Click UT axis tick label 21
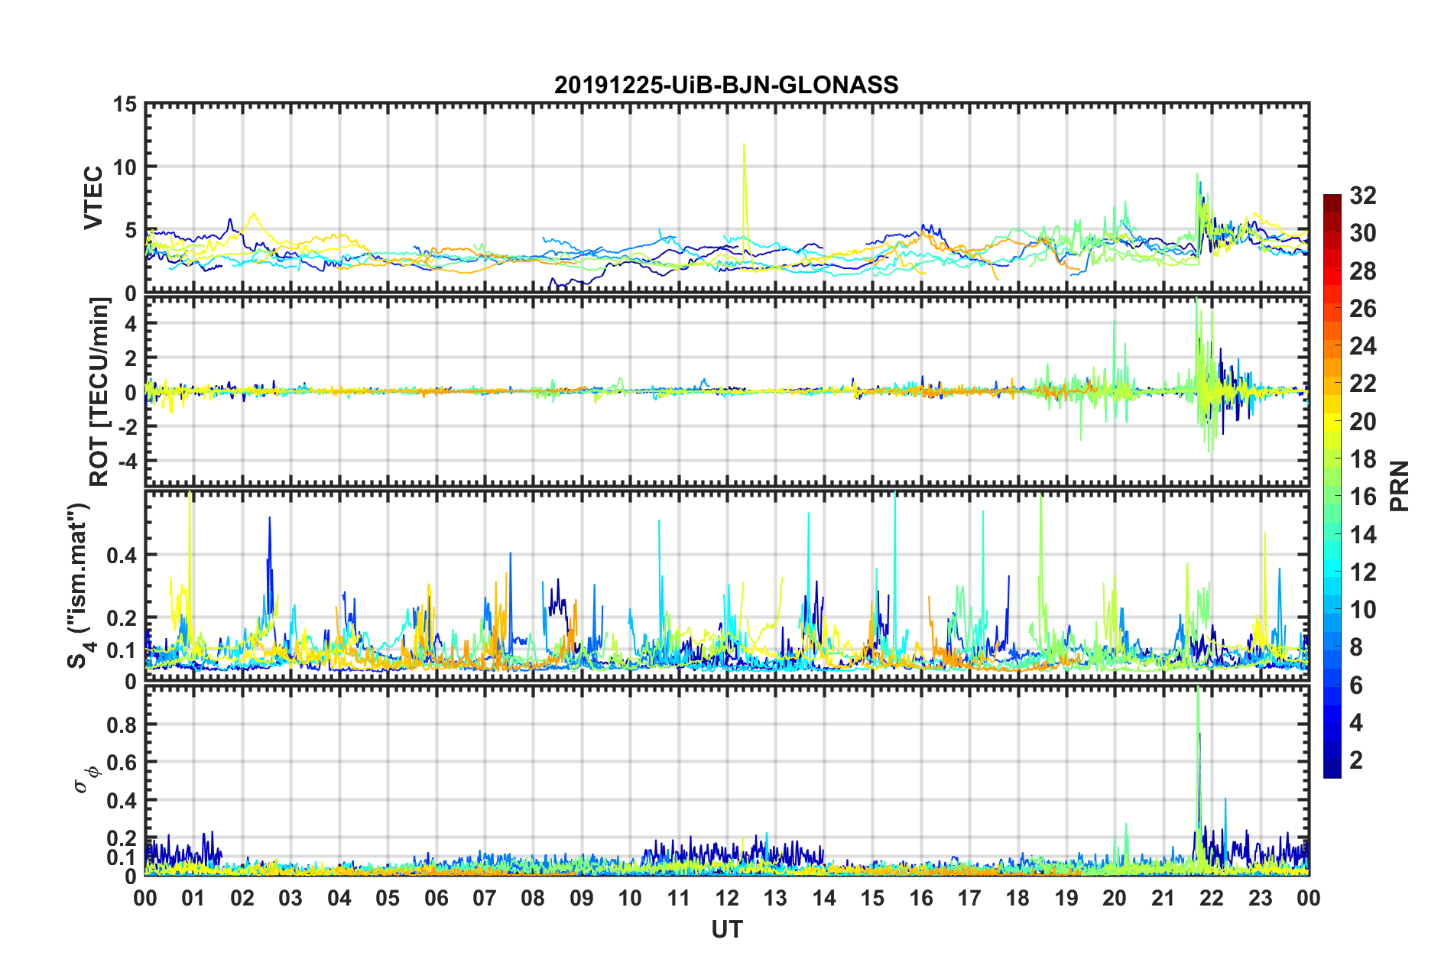 coord(1164,898)
